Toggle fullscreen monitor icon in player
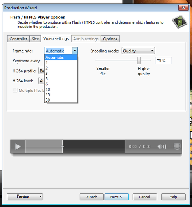Screen dimensions: 192x207 pyautogui.click(x=177, y=147)
